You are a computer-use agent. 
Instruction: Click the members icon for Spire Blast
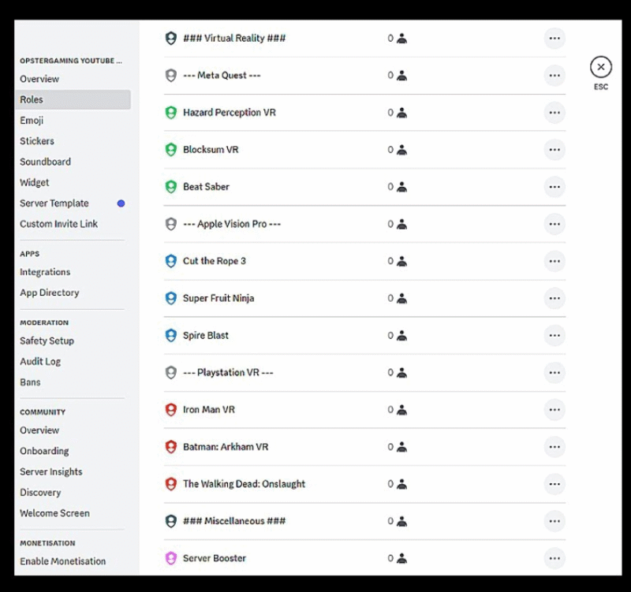point(401,335)
